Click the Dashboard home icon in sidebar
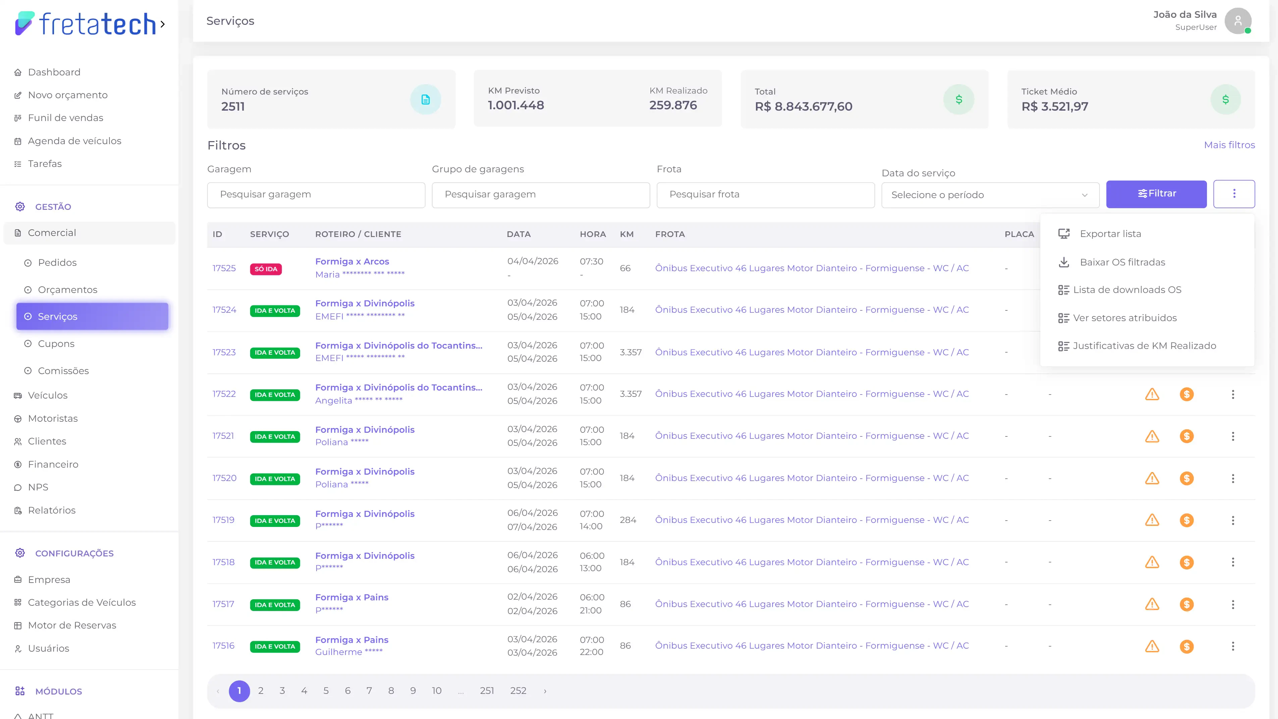The width and height of the screenshot is (1278, 719). coord(18,72)
